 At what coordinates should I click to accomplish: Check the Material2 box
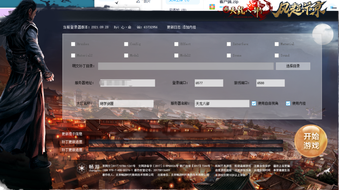pos(73,56)
